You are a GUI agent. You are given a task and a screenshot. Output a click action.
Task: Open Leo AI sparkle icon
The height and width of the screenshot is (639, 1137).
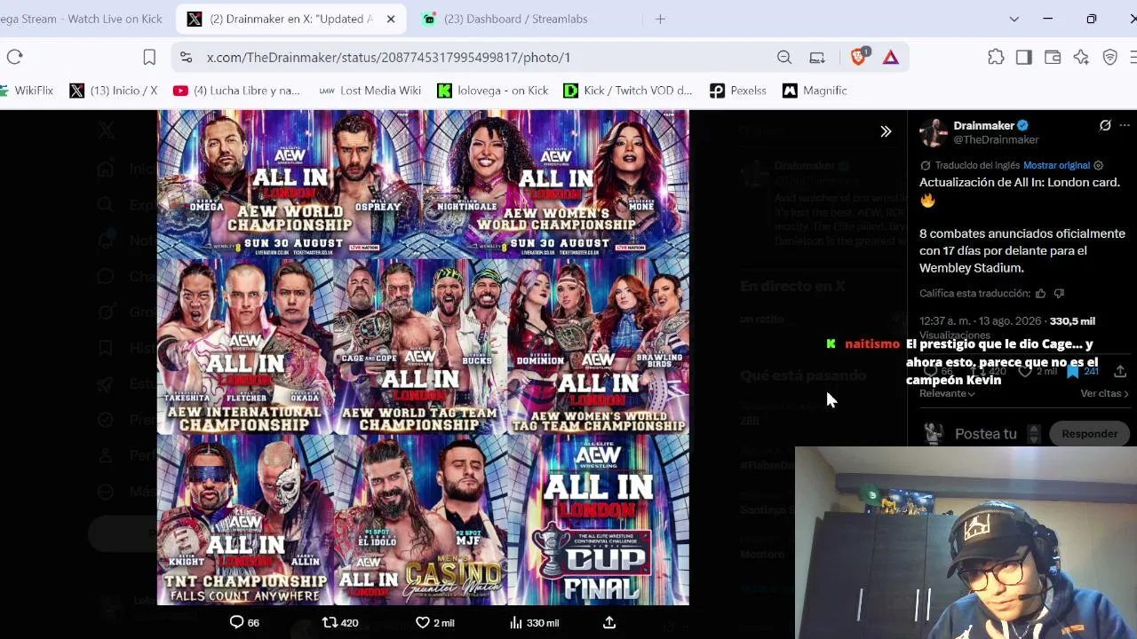point(1081,58)
